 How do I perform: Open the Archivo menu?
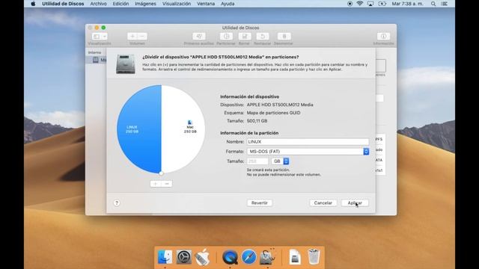[98, 4]
